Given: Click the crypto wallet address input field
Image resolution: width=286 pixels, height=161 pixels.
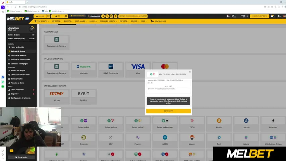Looking at the screenshot, I should coord(169,92).
